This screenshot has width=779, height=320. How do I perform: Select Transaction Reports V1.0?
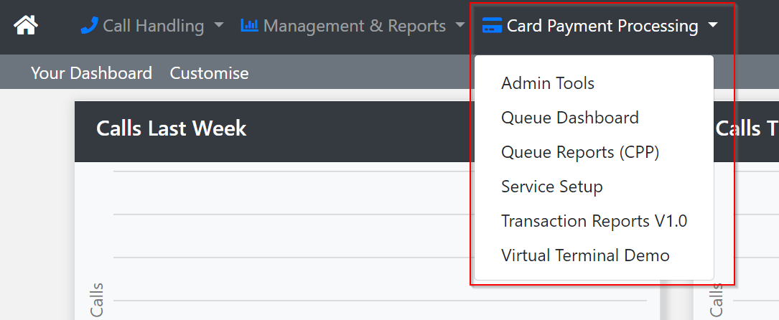click(x=594, y=221)
